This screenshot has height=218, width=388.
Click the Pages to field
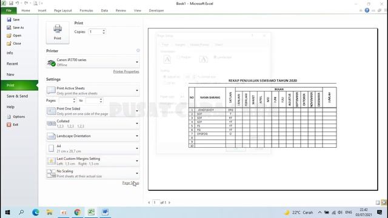92,101
